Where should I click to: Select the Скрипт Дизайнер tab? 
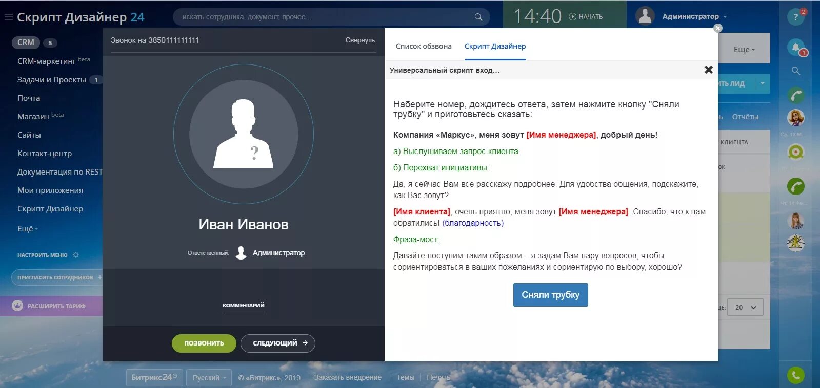pos(495,46)
